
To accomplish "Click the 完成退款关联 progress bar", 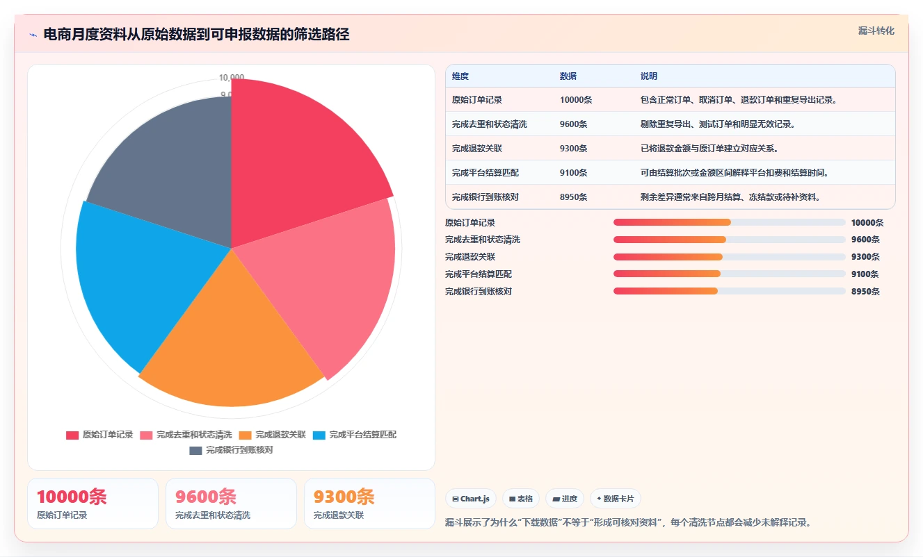I will pos(730,257).
